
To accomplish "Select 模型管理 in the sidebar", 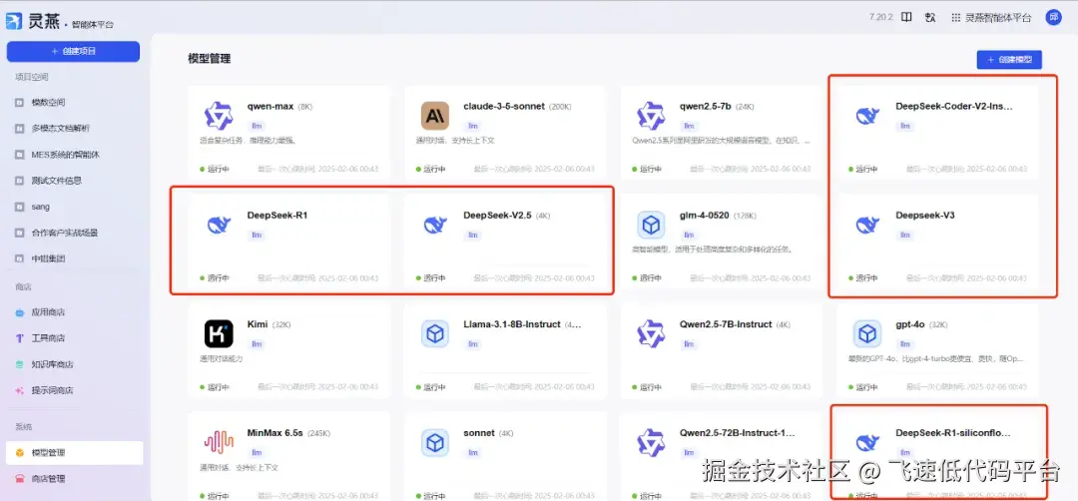I will click(x=74, y=453).
